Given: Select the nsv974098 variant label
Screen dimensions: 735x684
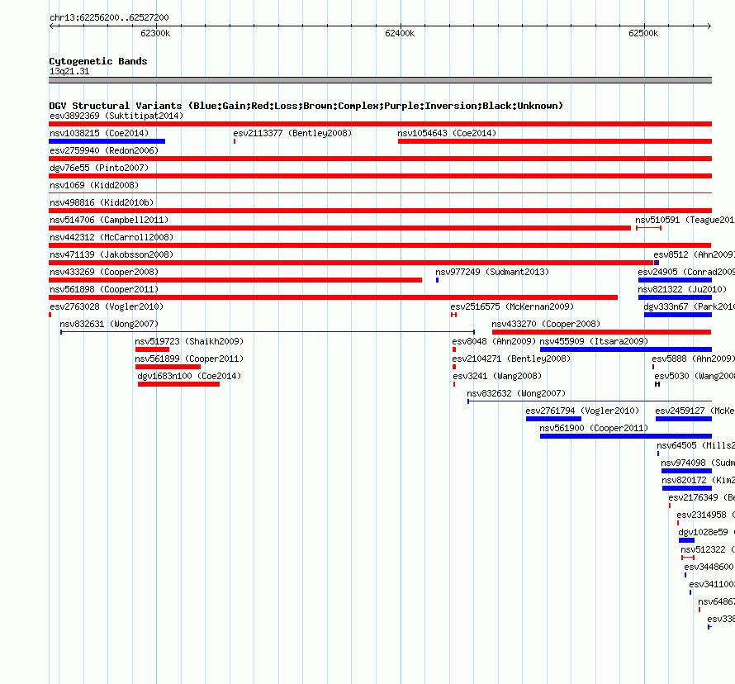Looking at the screenshot, I should [x=698, y=463].
